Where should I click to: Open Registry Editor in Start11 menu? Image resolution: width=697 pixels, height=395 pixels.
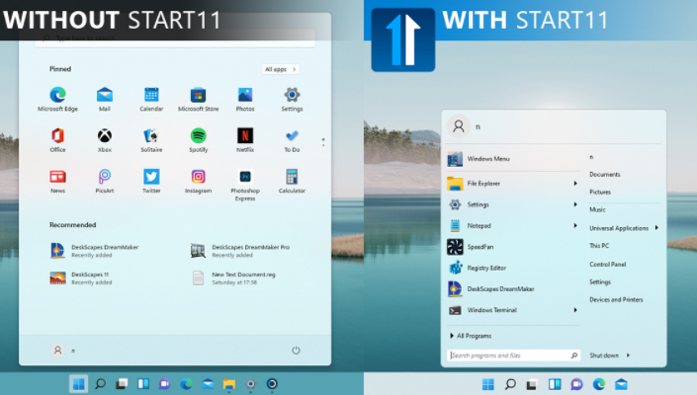pos(513,268)
